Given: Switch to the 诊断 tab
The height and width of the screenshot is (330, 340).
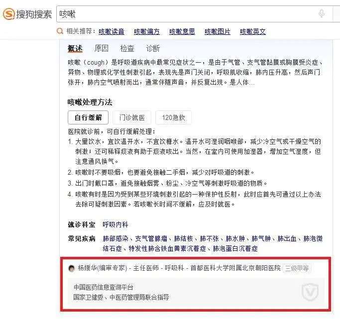Looking at the screenshot, I should tap(153, 48).
